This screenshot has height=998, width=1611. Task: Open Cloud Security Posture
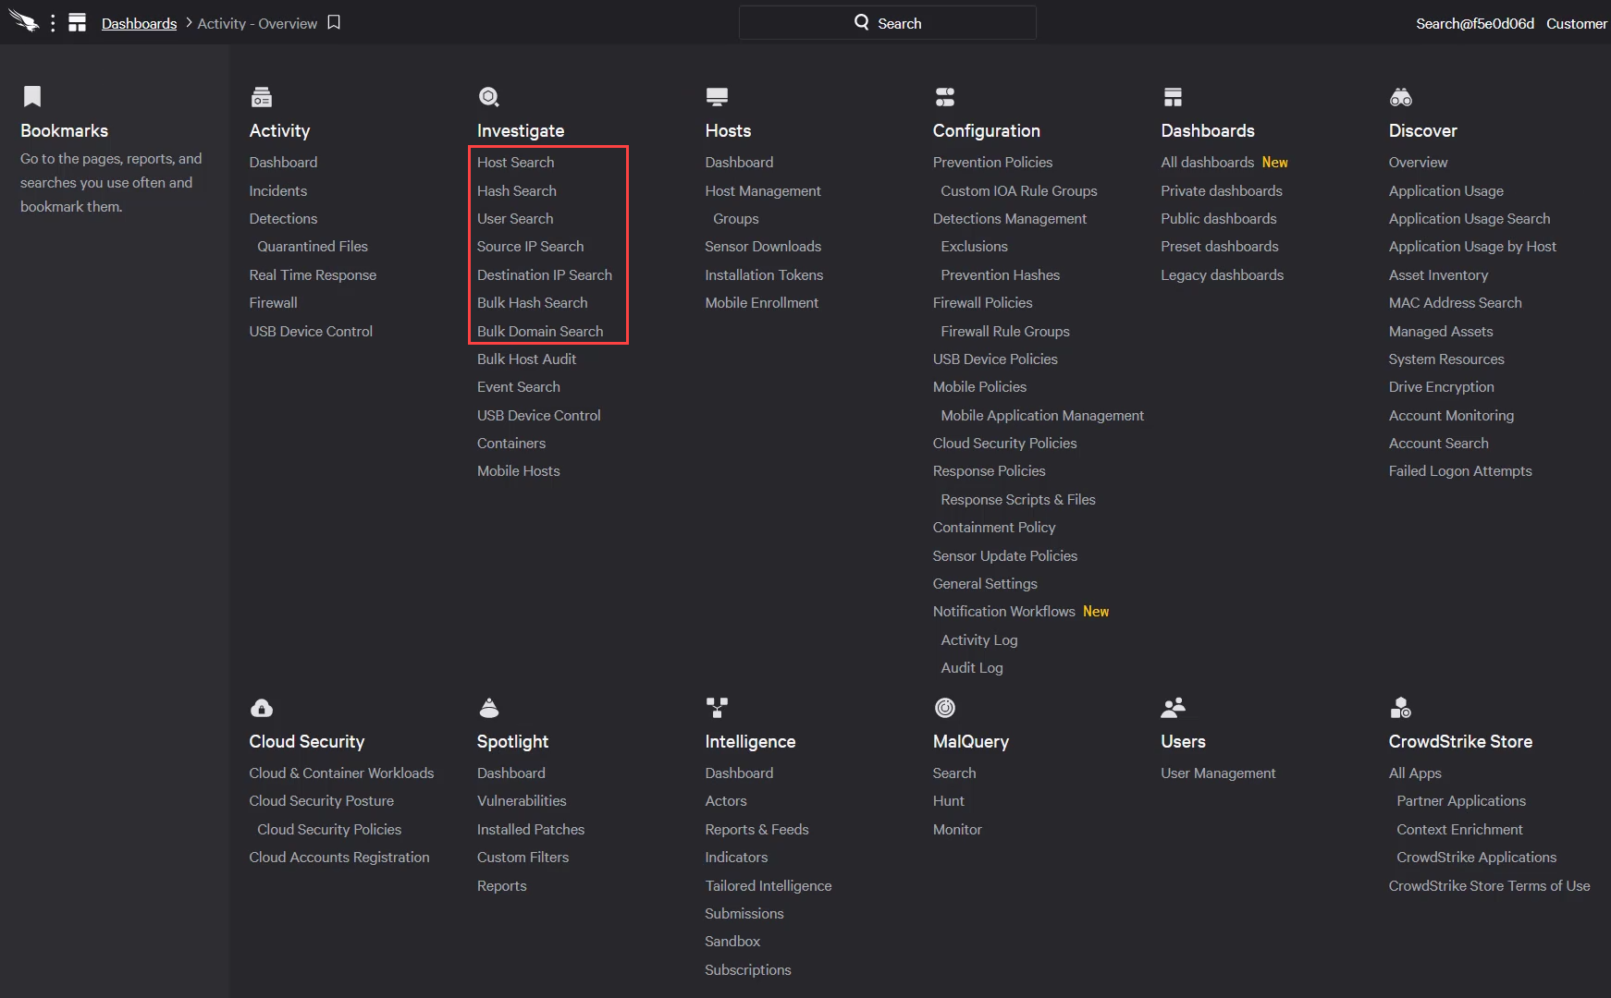(x=322, y=801)
